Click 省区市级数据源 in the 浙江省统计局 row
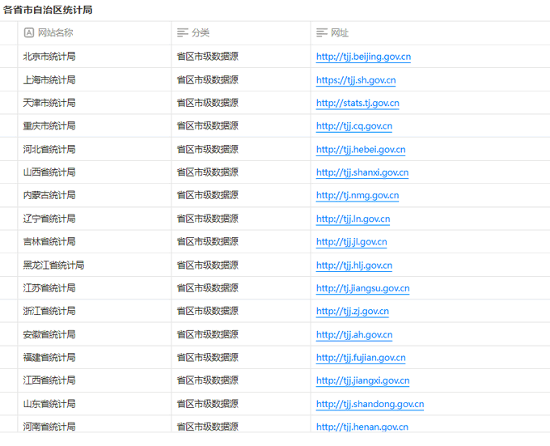550x446 pixels. pos(208,311)
